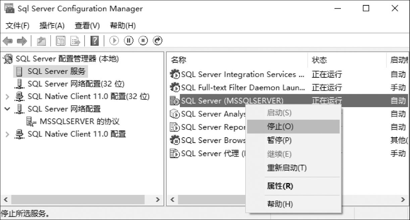Start the service with the toolbar play icon

(x=114, y=41)
